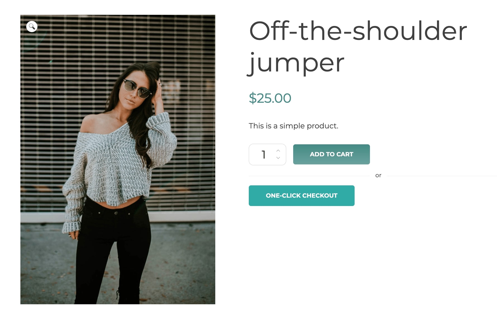497x316 pixels.
Task: Click the 'or' separator text
Action: pos(378,175)
